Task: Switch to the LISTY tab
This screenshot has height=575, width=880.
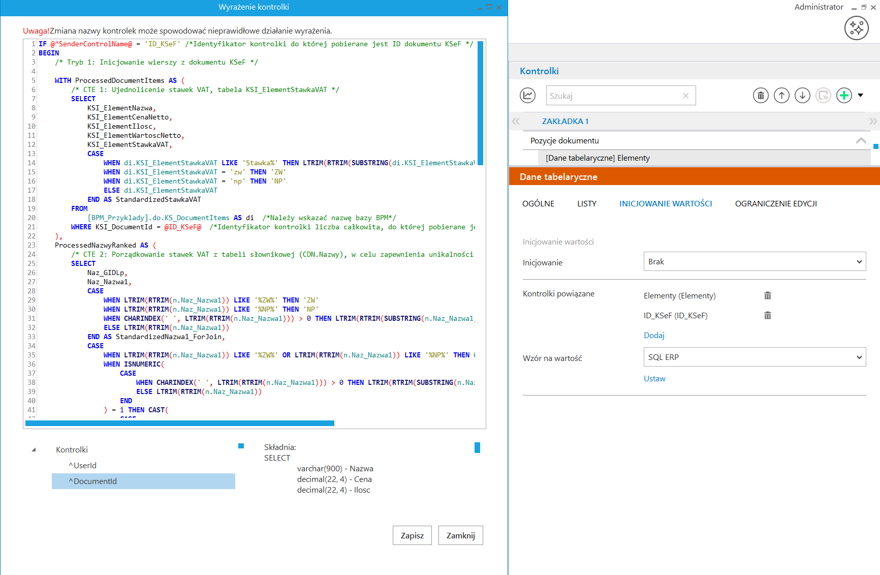Action: pyautogui.click(x=586, y=204)
